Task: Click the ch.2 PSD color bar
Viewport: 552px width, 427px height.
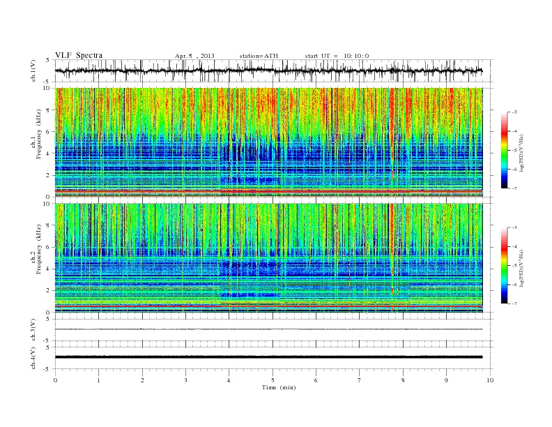Action: pyautogui.click(x=504, y=265)
